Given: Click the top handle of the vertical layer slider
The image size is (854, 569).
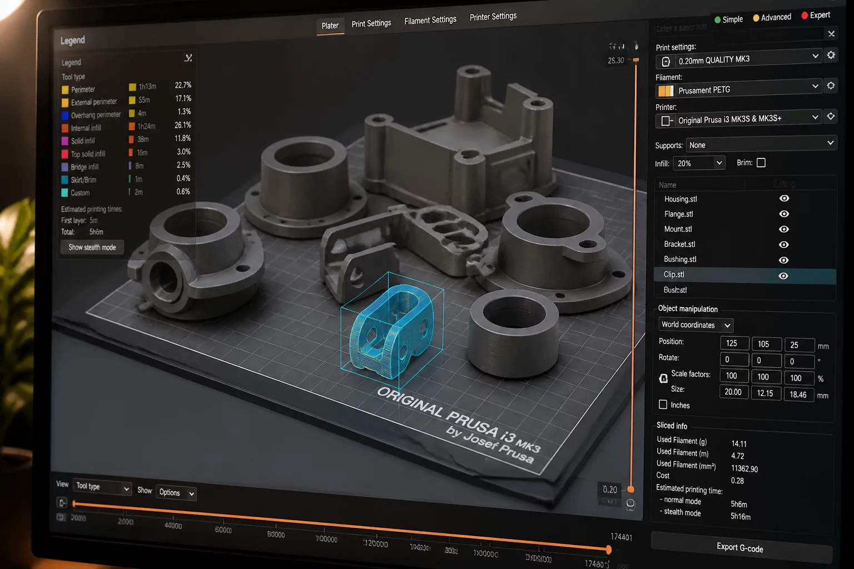Looking at the screenshot, I should pos(636,59).
